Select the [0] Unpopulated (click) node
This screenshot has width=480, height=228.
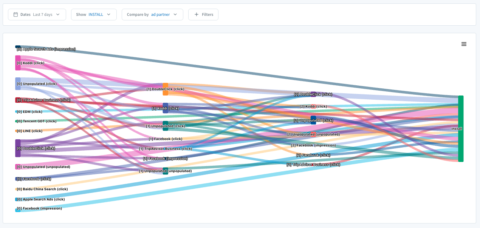pyautogui.click(x=18, y=84)
